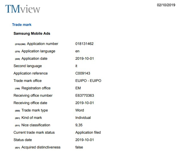Select the Samsung Mobile Ads title

32,34
